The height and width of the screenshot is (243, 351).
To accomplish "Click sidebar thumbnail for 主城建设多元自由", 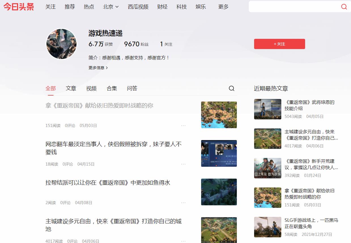I will pos(268,139).
